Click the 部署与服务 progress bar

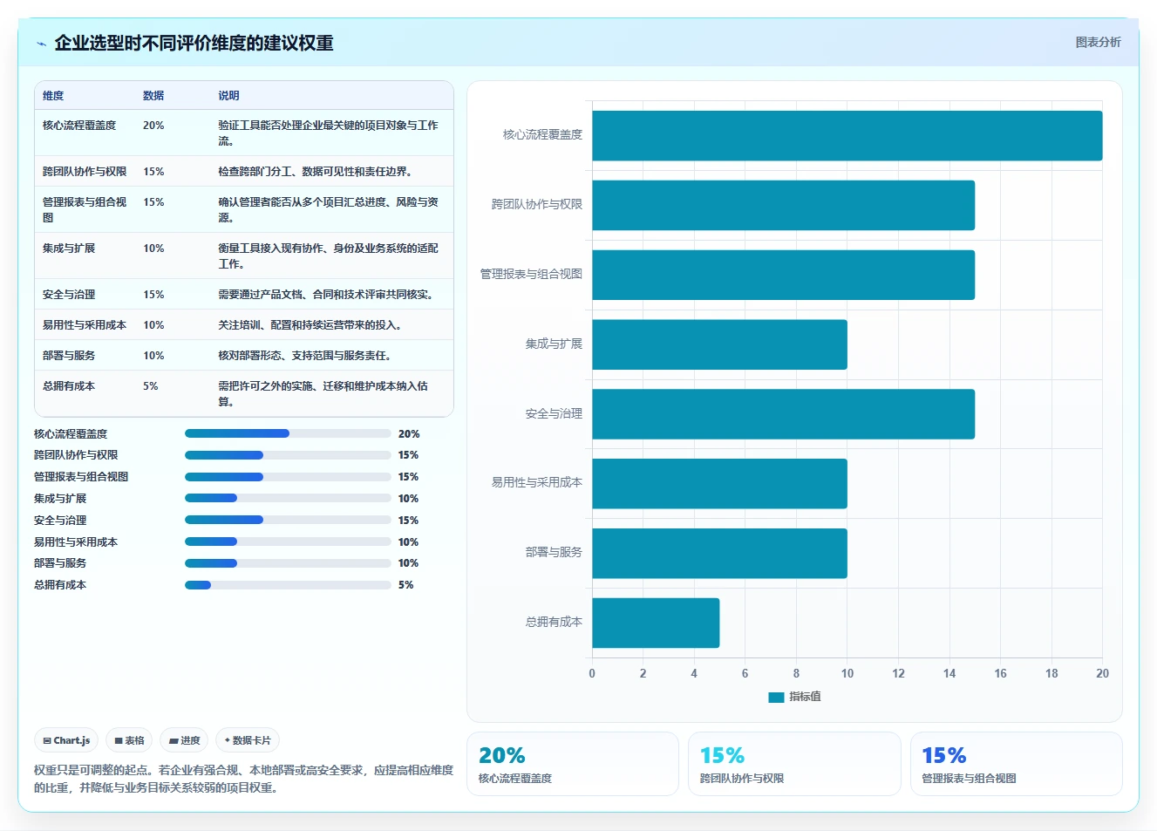point(288,563)
